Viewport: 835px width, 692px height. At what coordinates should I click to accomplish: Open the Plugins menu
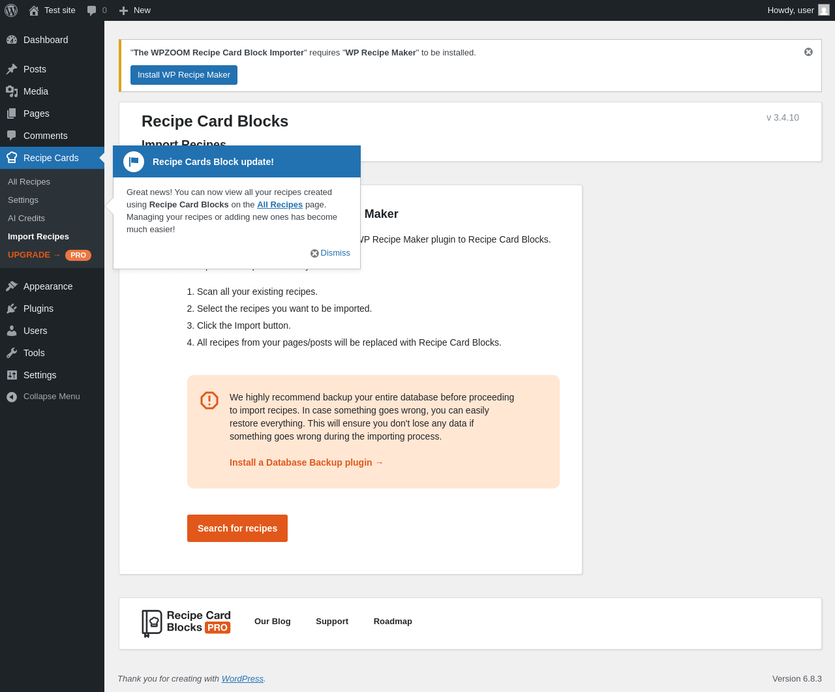coord(52,308)
